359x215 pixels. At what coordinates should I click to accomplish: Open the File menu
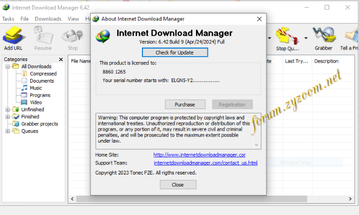24,19
